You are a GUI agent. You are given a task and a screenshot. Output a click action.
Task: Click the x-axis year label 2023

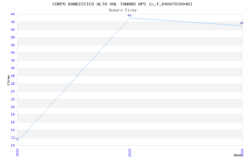tap(130, 153)
